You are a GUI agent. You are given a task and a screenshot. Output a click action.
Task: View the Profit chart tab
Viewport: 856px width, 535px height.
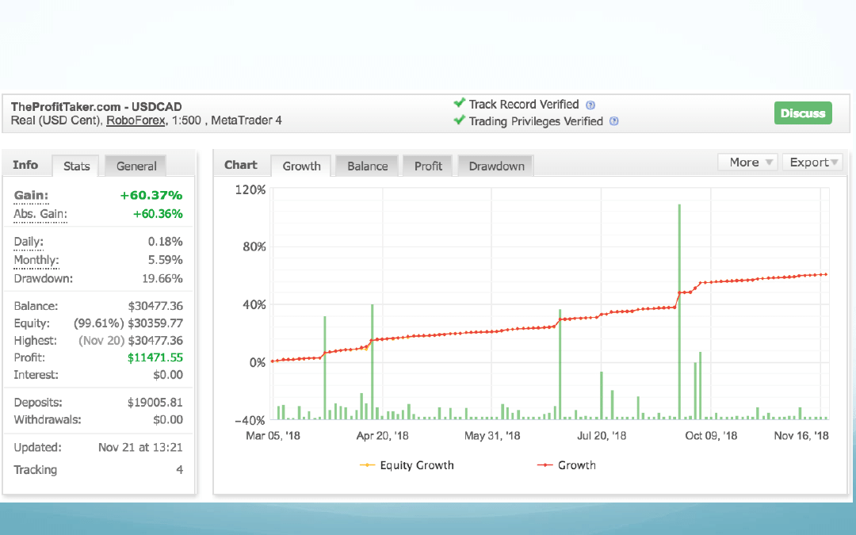click(428, 166)
